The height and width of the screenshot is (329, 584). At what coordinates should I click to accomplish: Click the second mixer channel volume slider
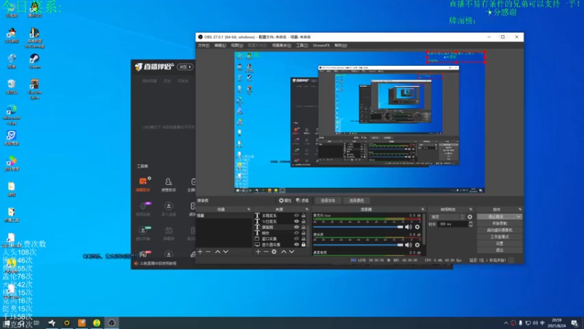click(358, 245)
